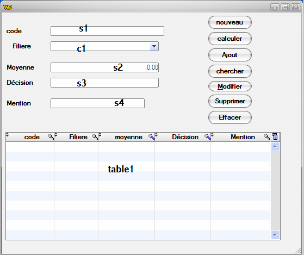
Task: Focus the code input field
Action: tap(107, 31)
